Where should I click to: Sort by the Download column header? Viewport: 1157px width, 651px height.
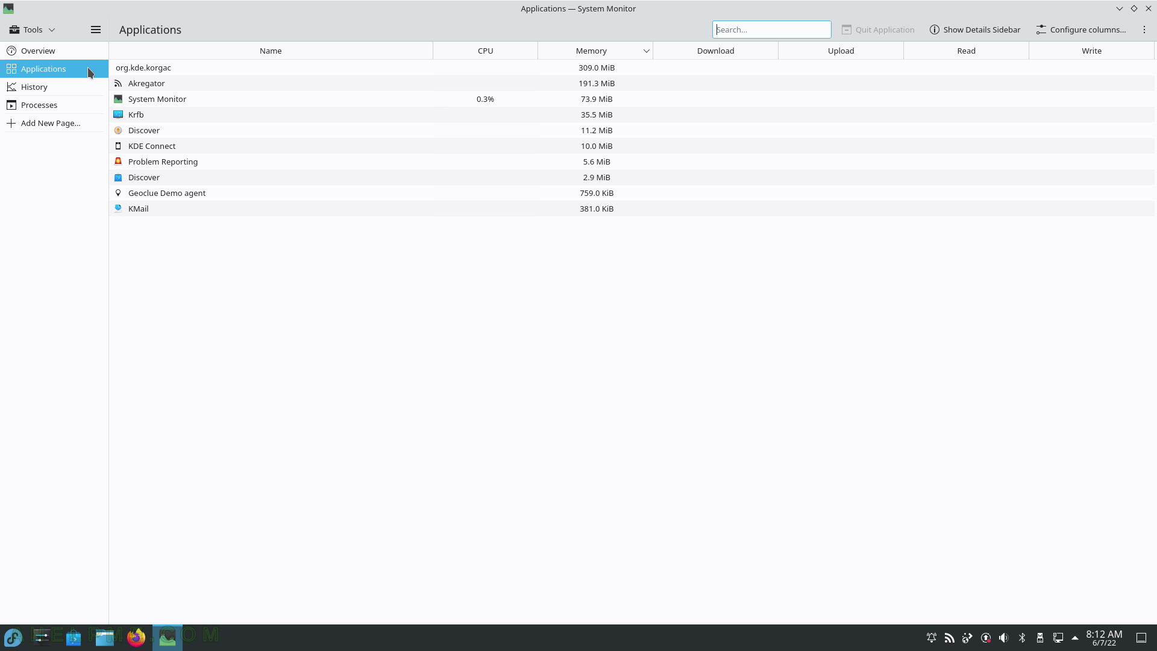pos(715,51)
